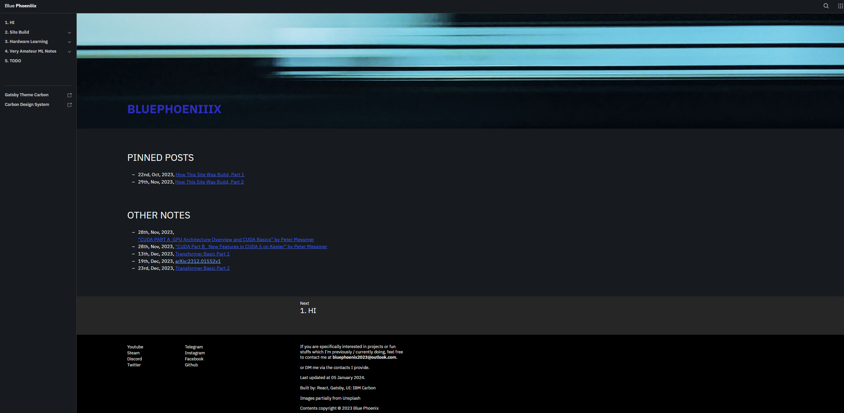Screen dimensions: 844x413
Task: Click external link icon beside Carbon Design System
Action: pyautogui.click(x=69, y=105)
